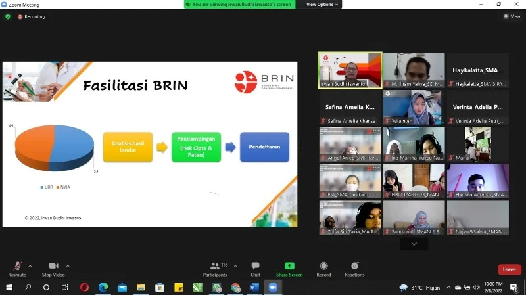Open video options caret beside Stop Video
This screenshot has height=295, width=526.
pyautogui.click(x=68, y=266)
